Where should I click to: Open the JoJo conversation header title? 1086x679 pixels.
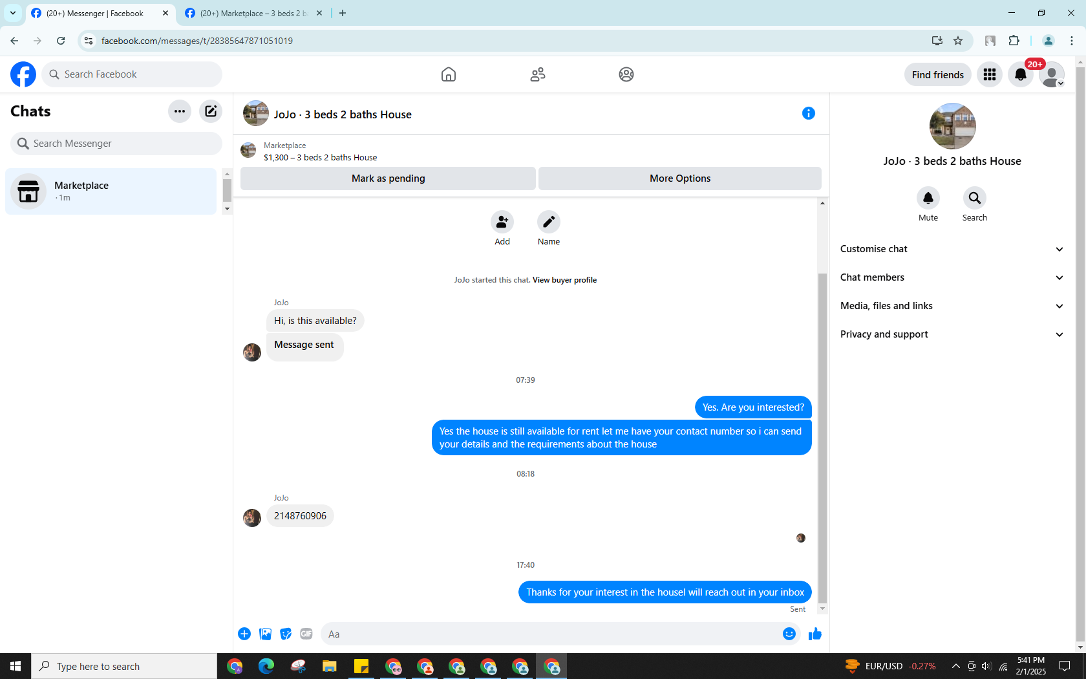(343, 114)
